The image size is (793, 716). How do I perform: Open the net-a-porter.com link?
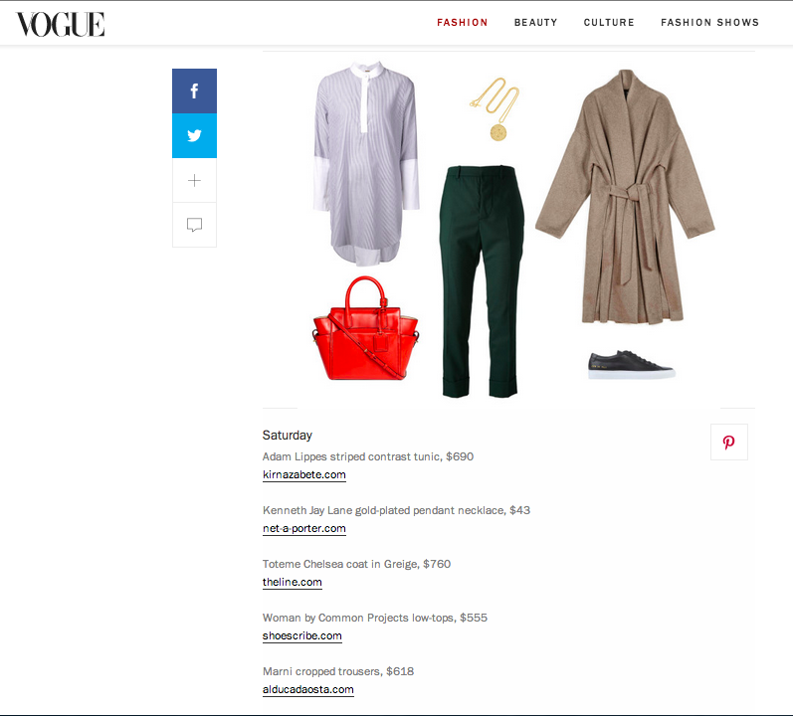(x=303, y=528)
